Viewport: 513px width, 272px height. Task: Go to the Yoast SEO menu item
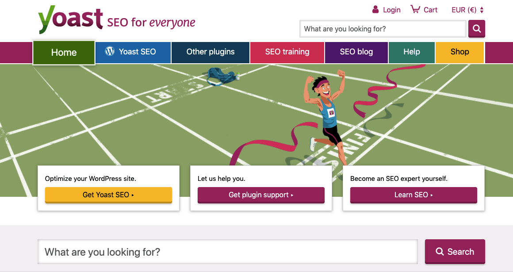[133, 52]
